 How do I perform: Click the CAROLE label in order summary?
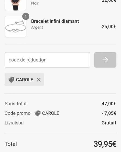(x=51, y=113)
